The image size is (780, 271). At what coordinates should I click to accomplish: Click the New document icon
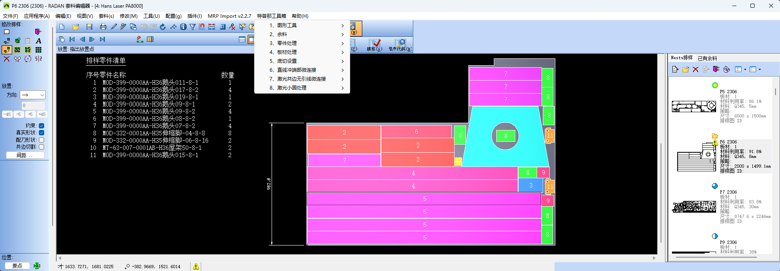62,27
